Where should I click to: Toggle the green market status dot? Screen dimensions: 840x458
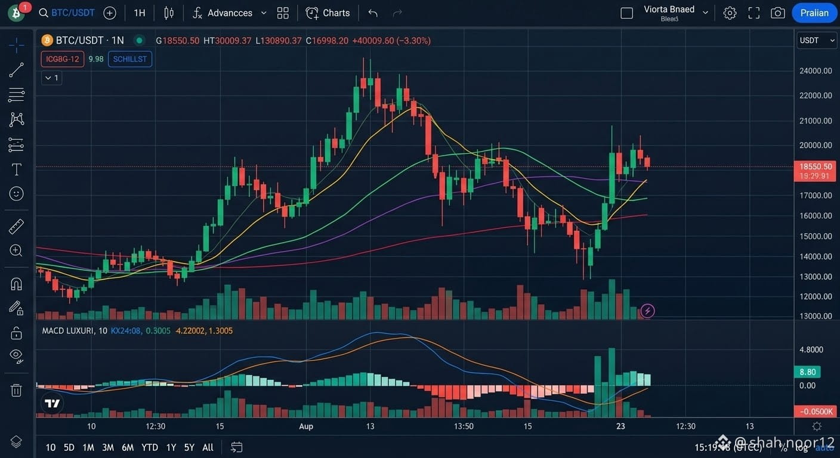click(139, 41)
